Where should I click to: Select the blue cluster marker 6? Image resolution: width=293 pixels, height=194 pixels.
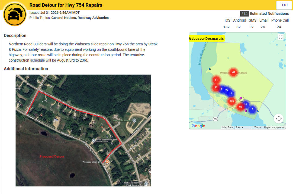(222, 89)
